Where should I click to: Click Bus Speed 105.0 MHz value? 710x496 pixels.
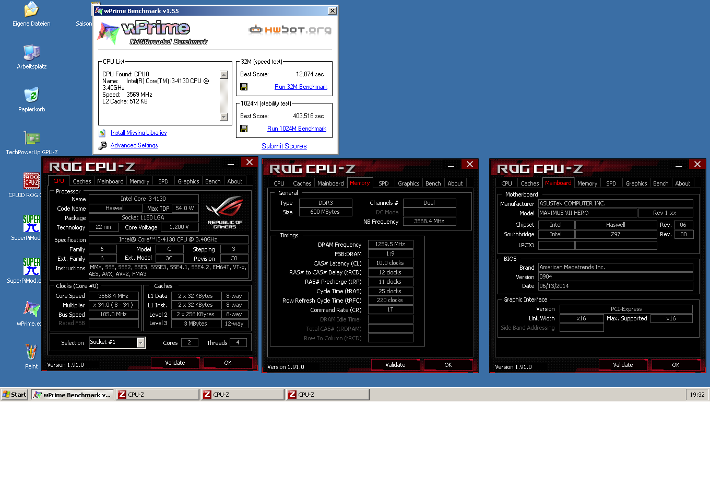tap(114, 315)
